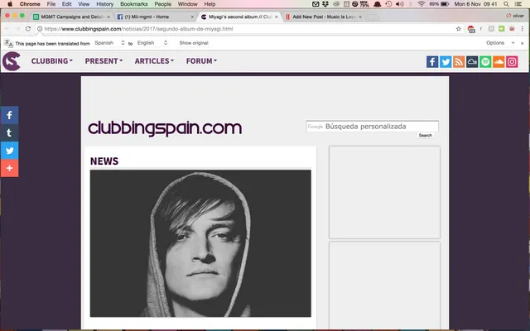Click the clubbingspain.com title logo
The width and height of the screenshot is (530, 331).
[x=165, y=128]
